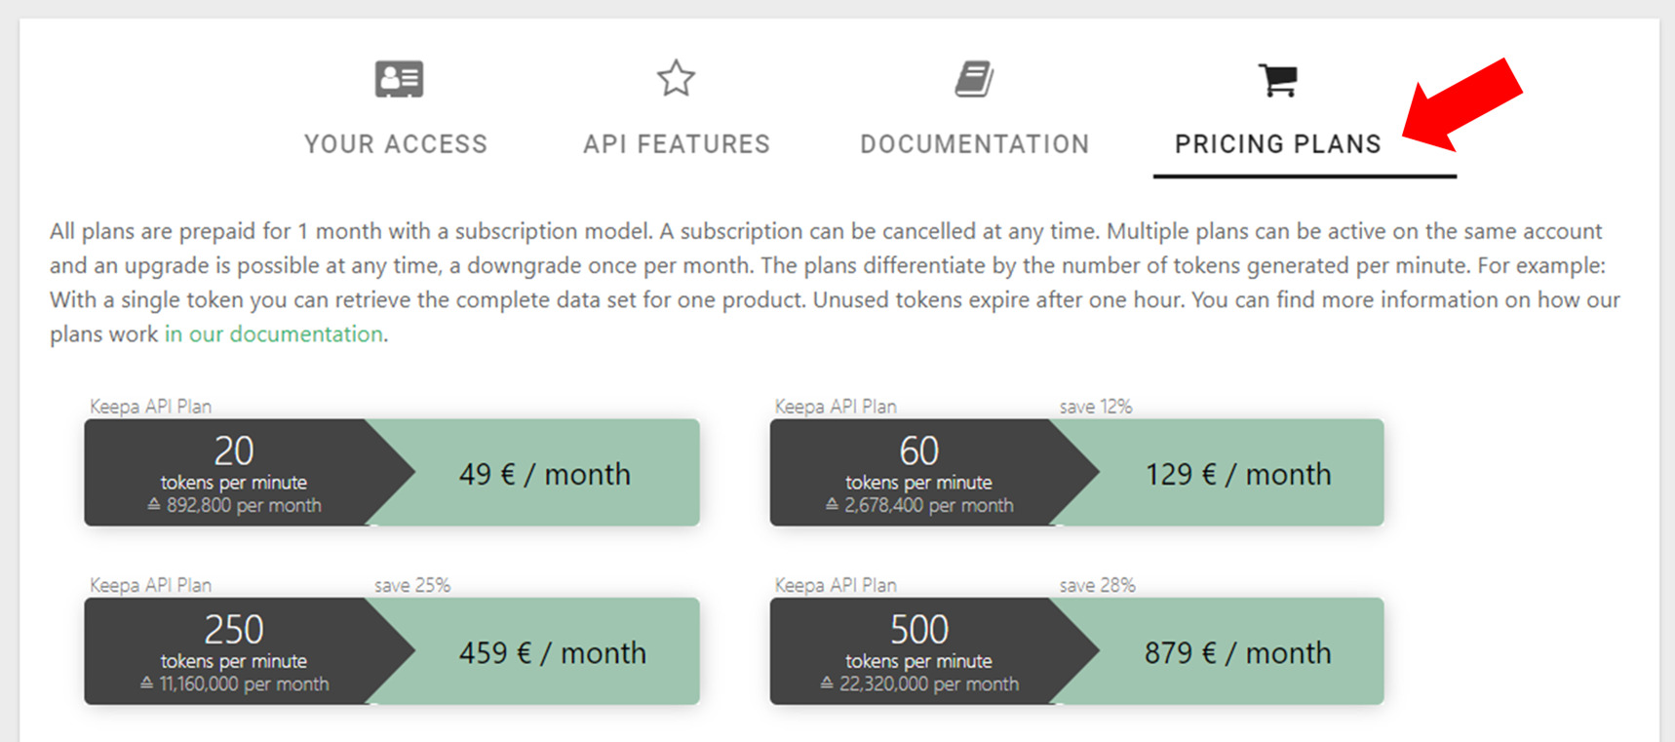Select the 879 € / month price
This screenshot has width=1675, height=742.
coord(1237,652)
